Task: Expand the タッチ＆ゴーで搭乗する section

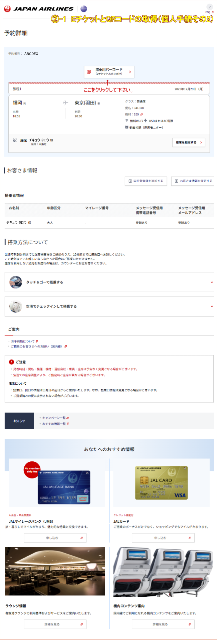Action: click(109, 282)
